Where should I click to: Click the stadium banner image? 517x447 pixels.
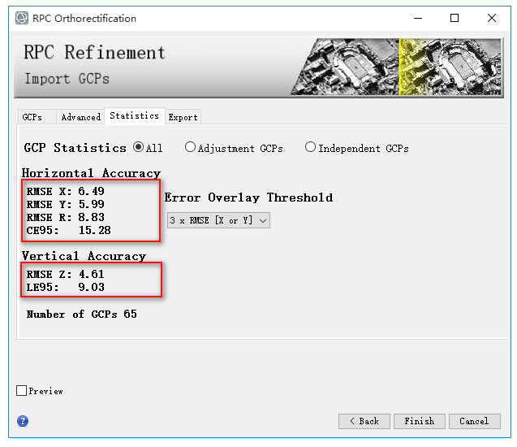click(x=396, y=67)
